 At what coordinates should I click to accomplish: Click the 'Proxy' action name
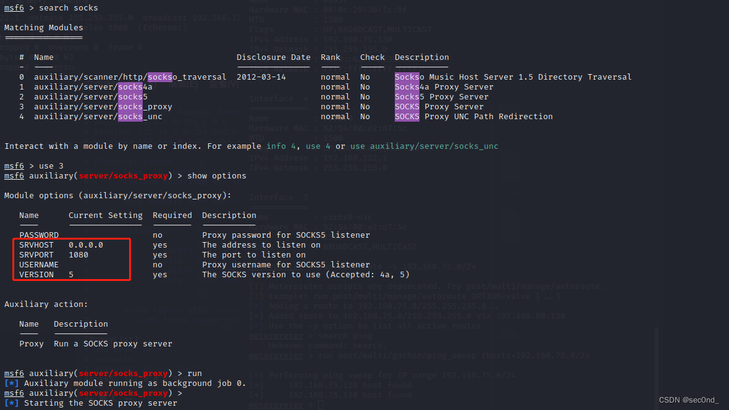31,343
